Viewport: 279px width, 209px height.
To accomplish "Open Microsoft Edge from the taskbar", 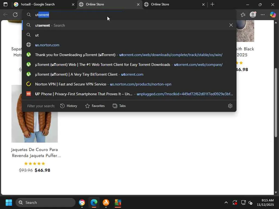I will point(94,202).
